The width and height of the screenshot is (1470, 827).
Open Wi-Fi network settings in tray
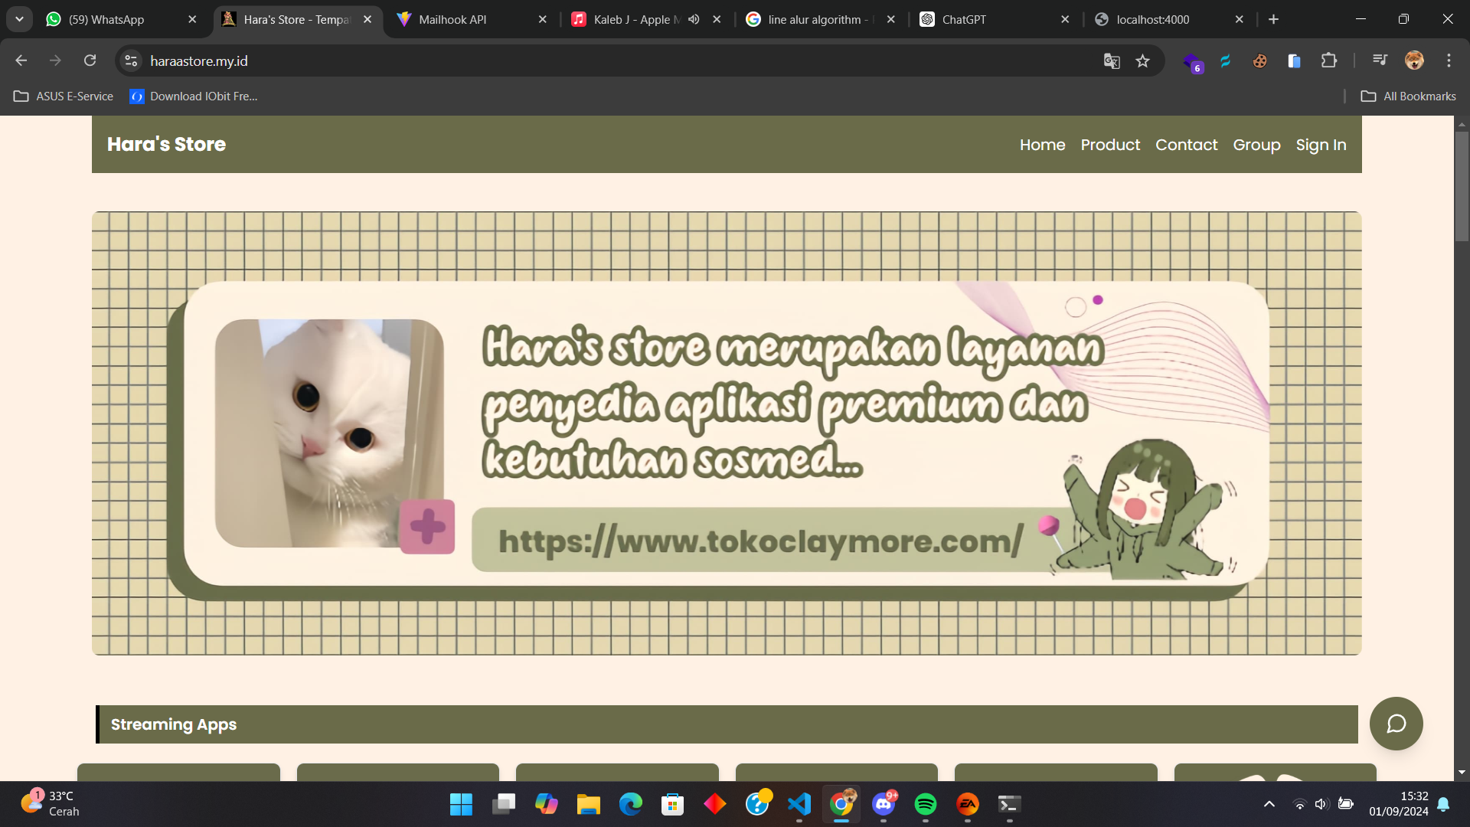point(1299,804)
